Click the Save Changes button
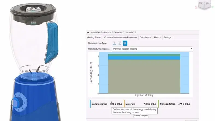Viewport: 215px width, 121px height. click(141, 116)
